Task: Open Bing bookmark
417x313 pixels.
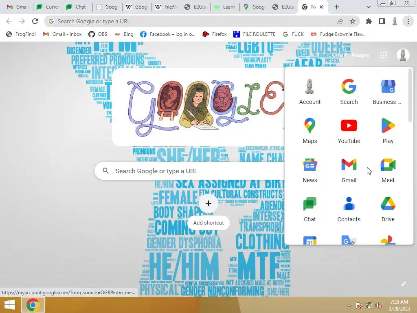Action: tap(124, 34)
